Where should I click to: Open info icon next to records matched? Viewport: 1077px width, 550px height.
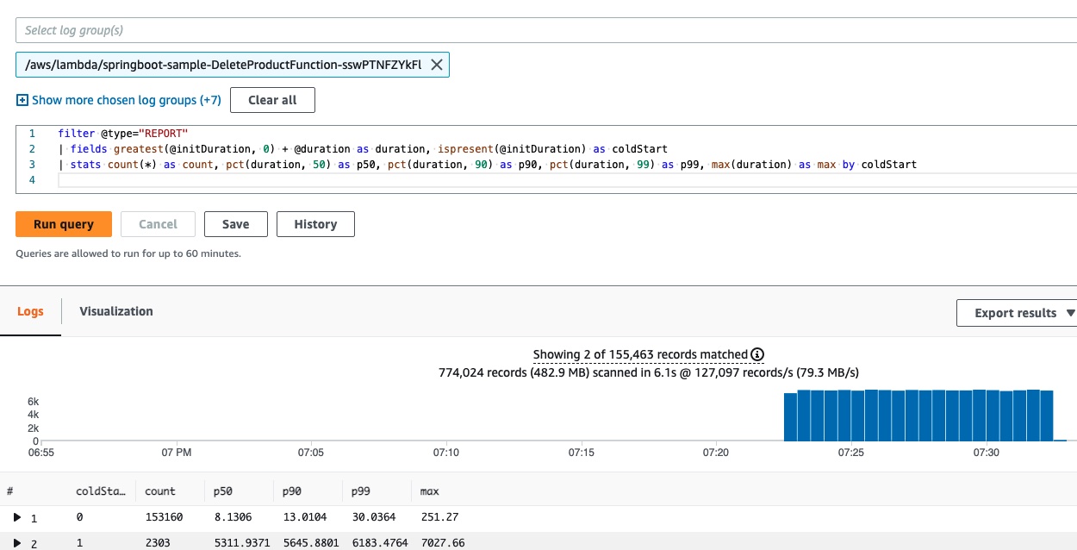757,354
